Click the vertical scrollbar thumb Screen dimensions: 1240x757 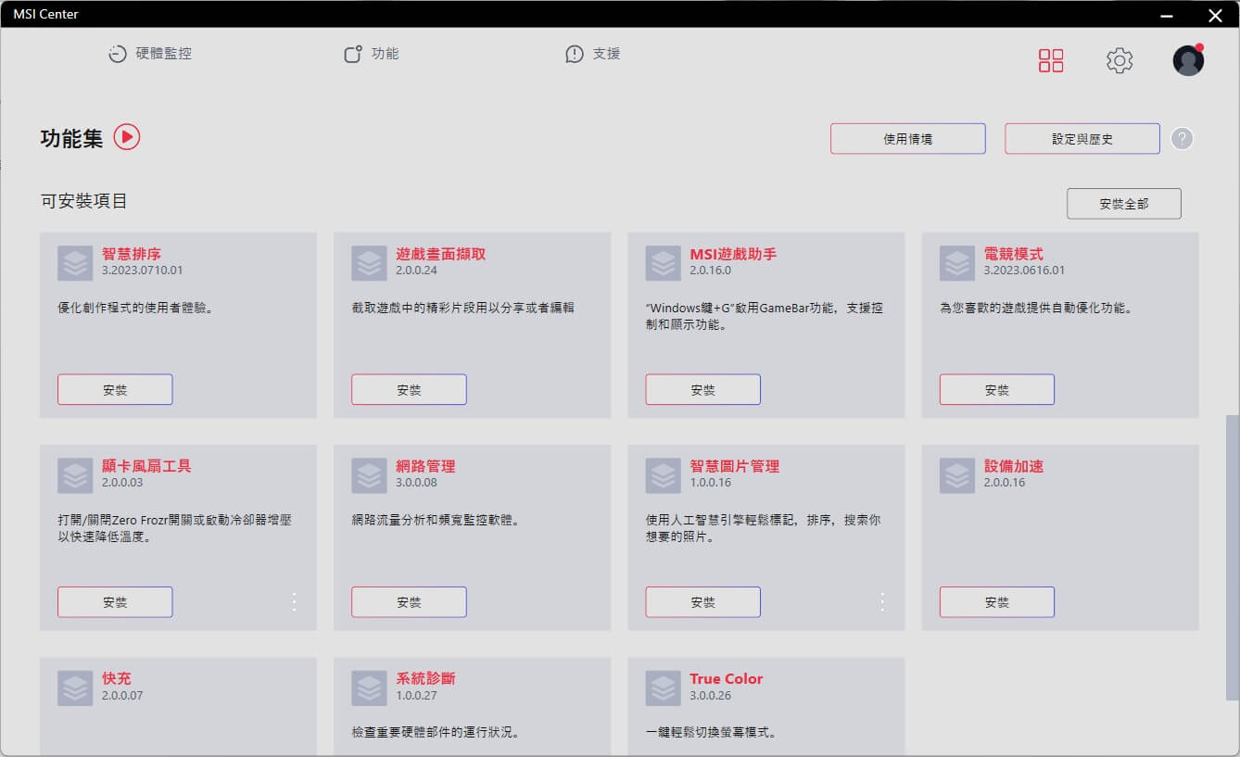pos(1233,557)
